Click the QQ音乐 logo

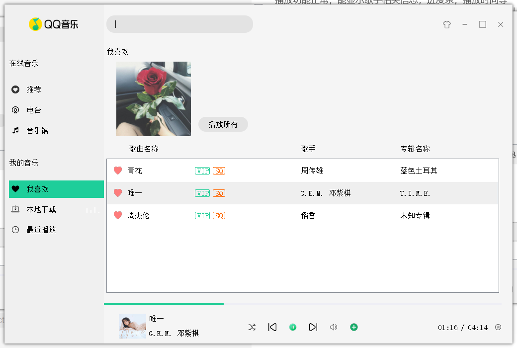pyautogui.click(x=53, y=24)
